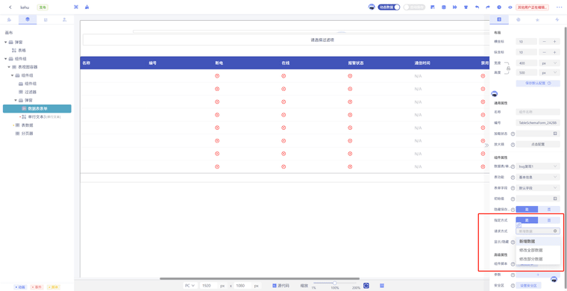Open the 表单字段 dropdown showing 默认字段
The image size is (567, 291).
click(x=538, y=188)
